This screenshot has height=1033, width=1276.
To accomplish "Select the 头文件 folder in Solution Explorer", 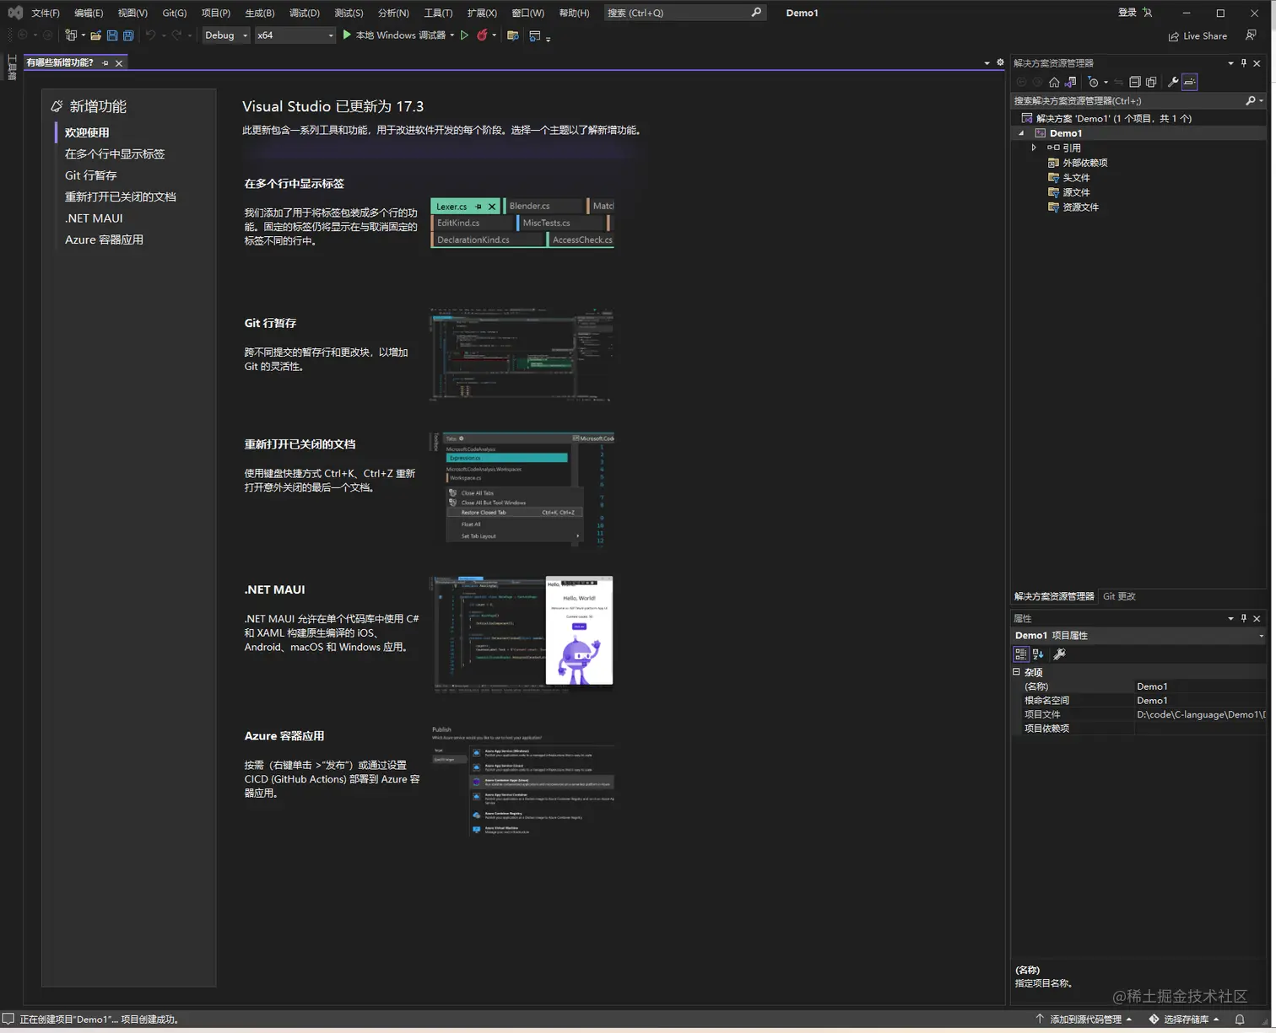I will tap(1075, 178).
